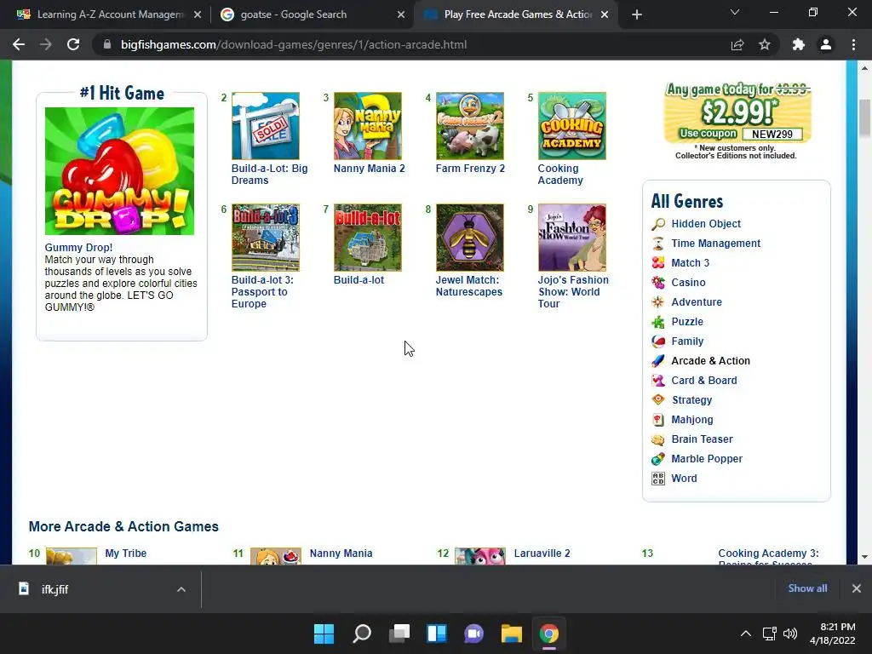872x654 pixels.
Task: Click the Hidden Object magnifier icon
Action: 658,224
